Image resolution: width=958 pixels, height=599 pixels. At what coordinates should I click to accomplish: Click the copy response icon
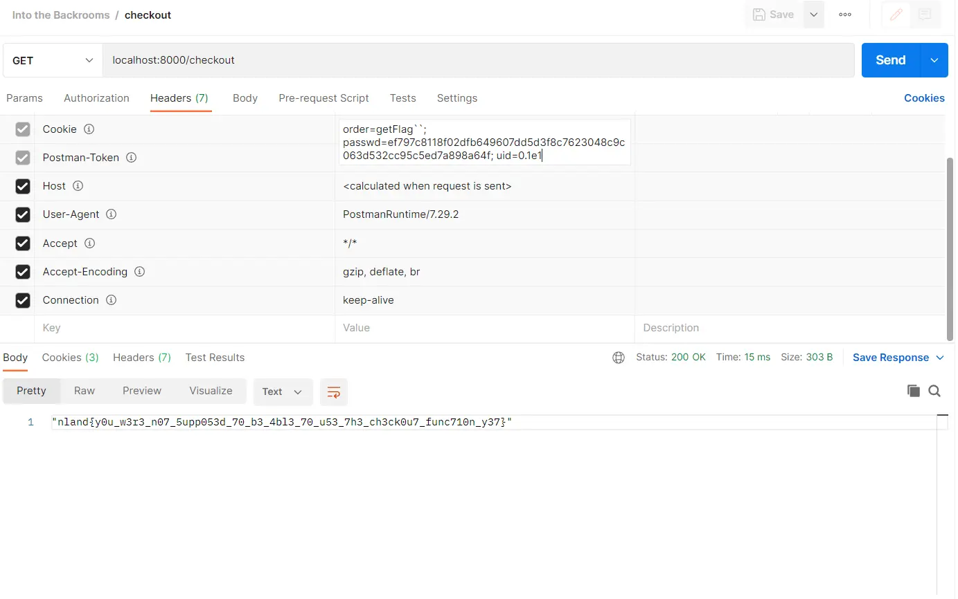pyautogui.click(x=914, y=391)
